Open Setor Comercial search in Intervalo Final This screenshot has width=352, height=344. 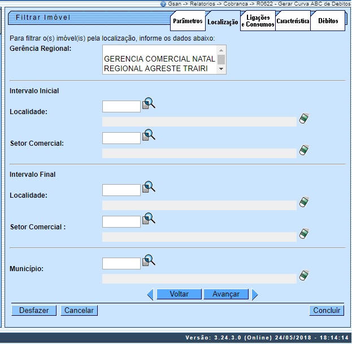(149, 219)
